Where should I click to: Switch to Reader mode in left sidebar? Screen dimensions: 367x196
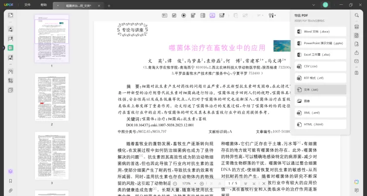10,15
